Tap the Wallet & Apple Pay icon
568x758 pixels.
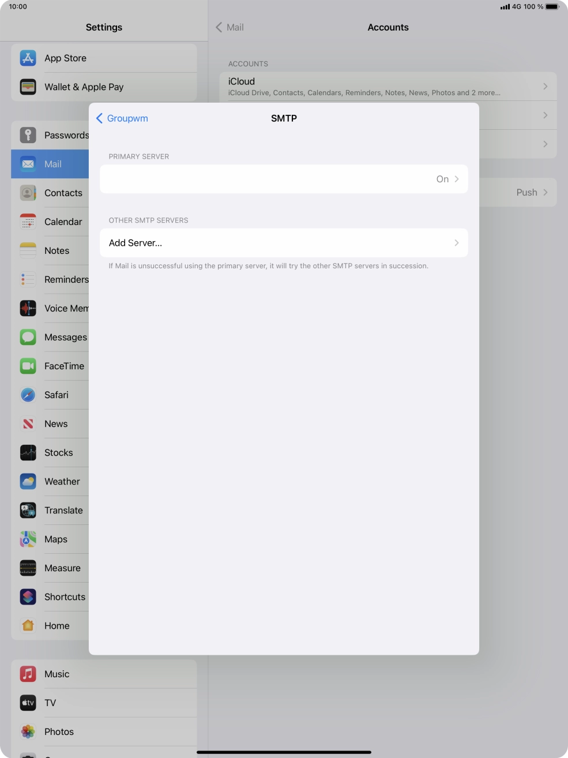pyautogui.click(x=28, y=87)
